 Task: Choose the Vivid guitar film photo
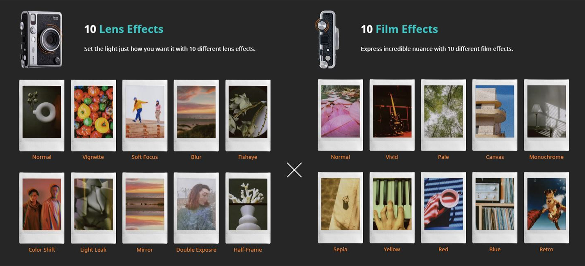[392, 115]
